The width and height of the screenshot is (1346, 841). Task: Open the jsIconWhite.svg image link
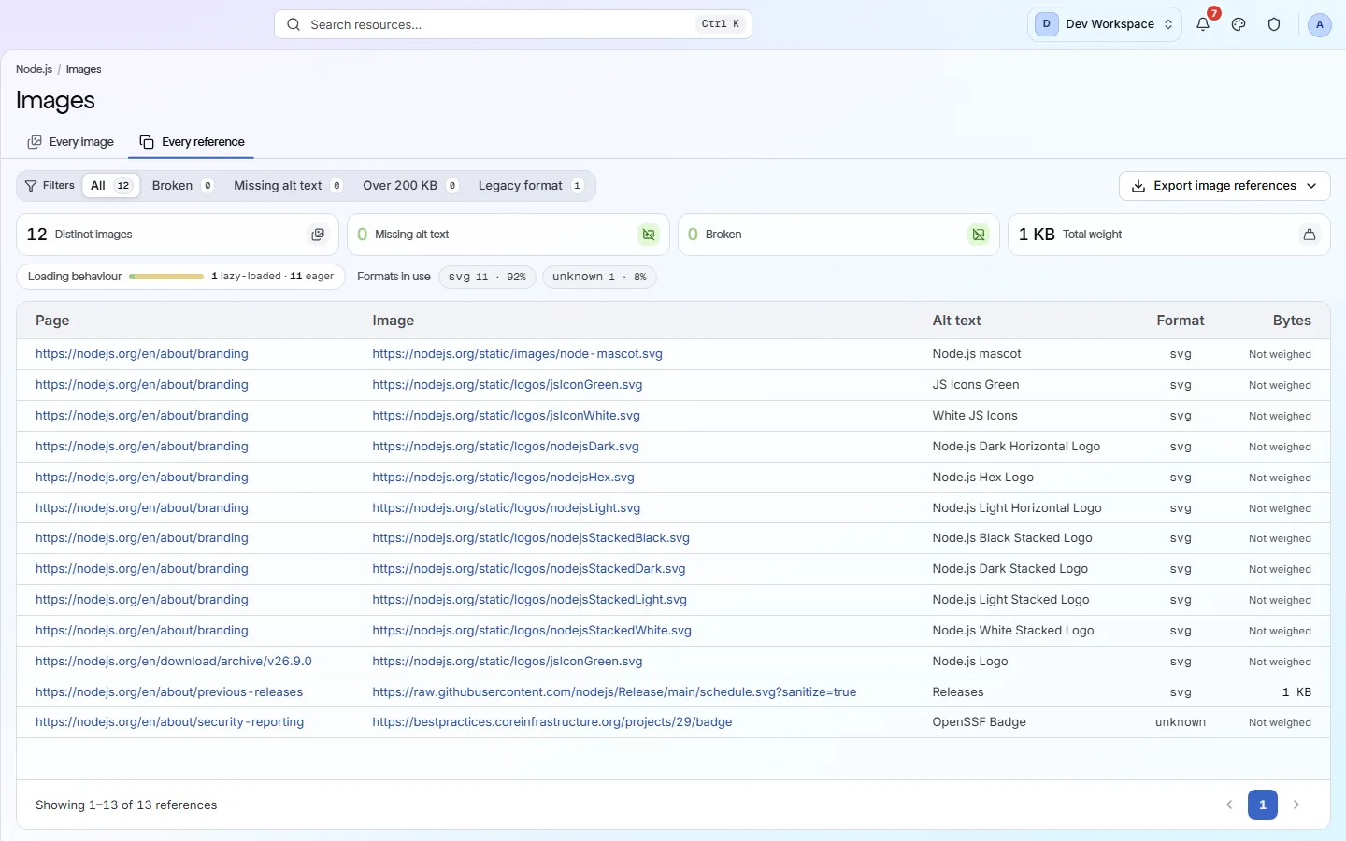(506, 416)
